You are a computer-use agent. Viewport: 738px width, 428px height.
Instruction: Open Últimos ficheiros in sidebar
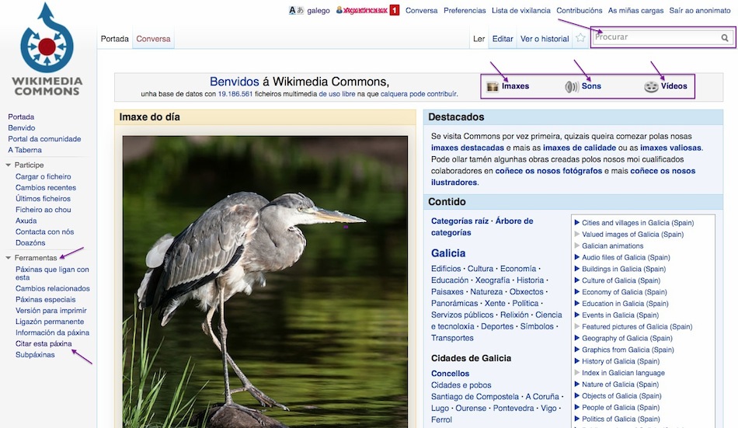click(x=43, y=199)
